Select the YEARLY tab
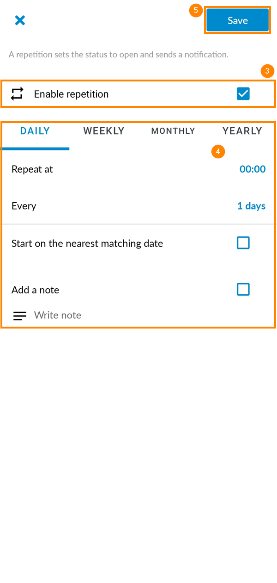The image size is (277, 583). (242, 130)
